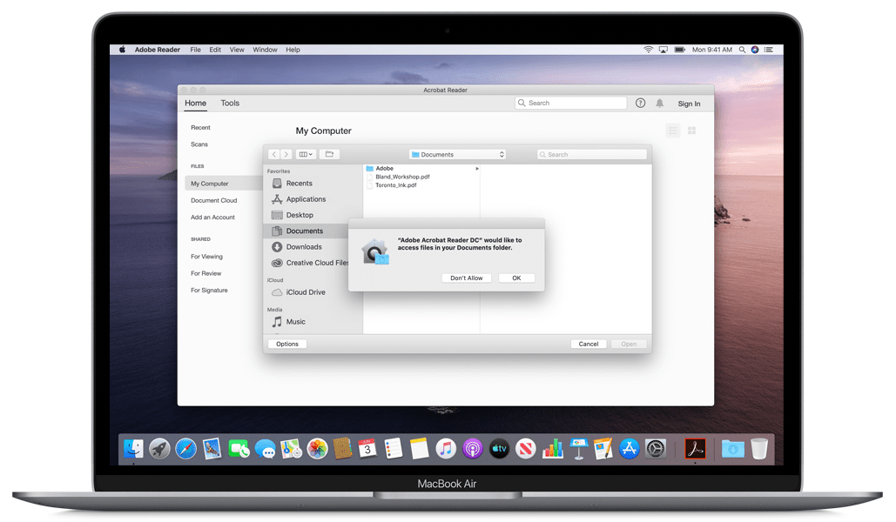Click the Options button in file dialog

286,344
